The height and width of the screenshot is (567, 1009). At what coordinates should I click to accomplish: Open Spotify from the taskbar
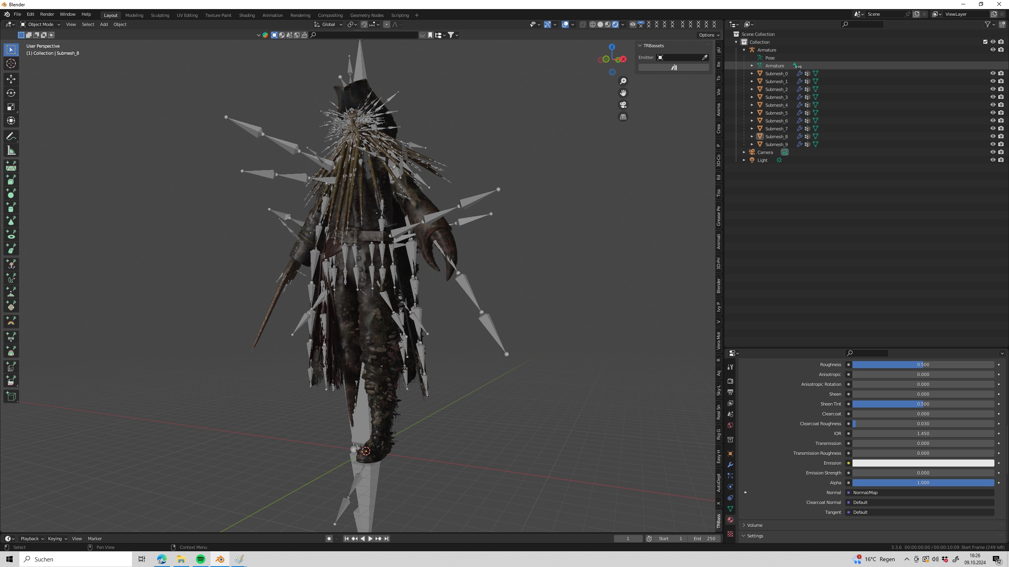pos(200,559)
